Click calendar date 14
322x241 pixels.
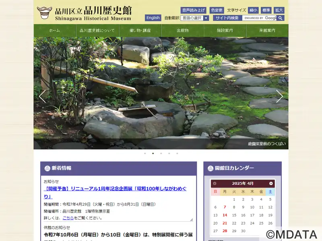tap(225, 215)
